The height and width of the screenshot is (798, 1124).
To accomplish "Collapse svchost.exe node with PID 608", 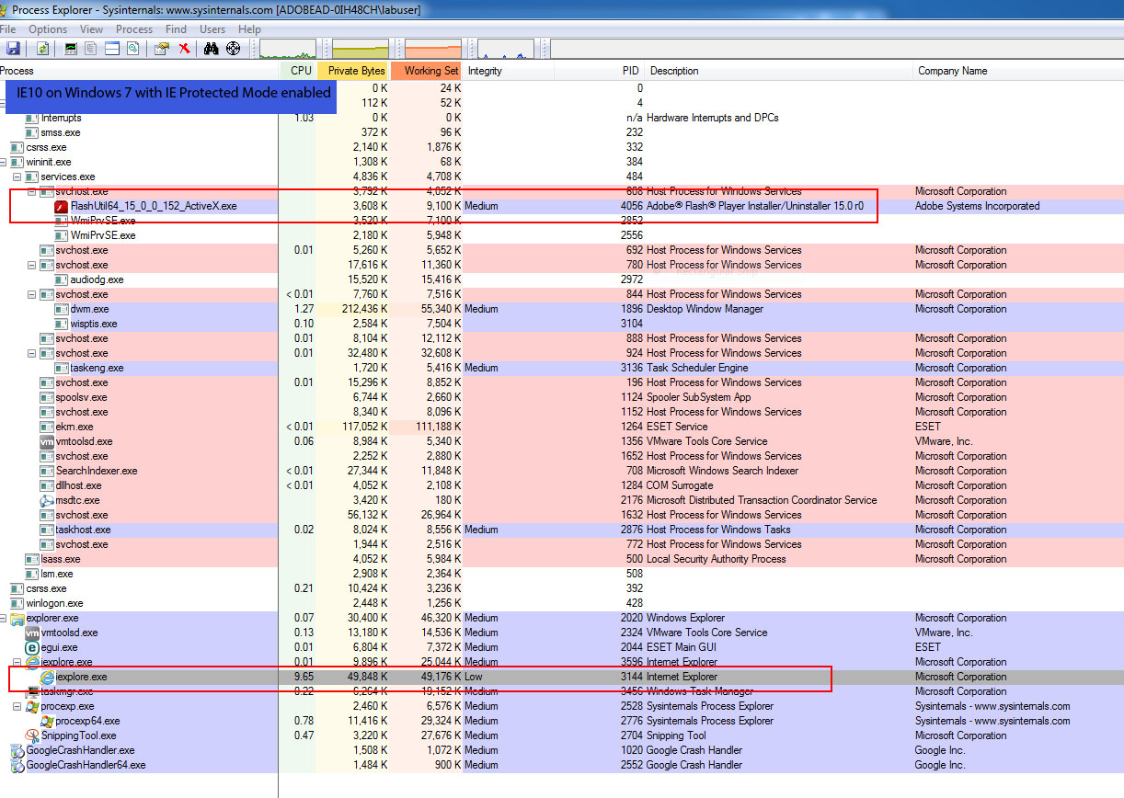I will click(32, 191).
